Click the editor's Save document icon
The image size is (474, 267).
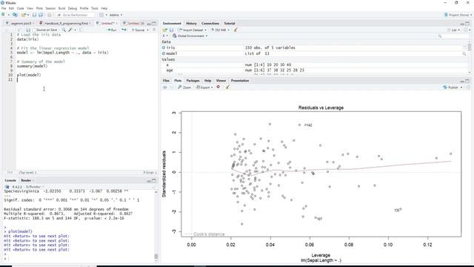28,30
